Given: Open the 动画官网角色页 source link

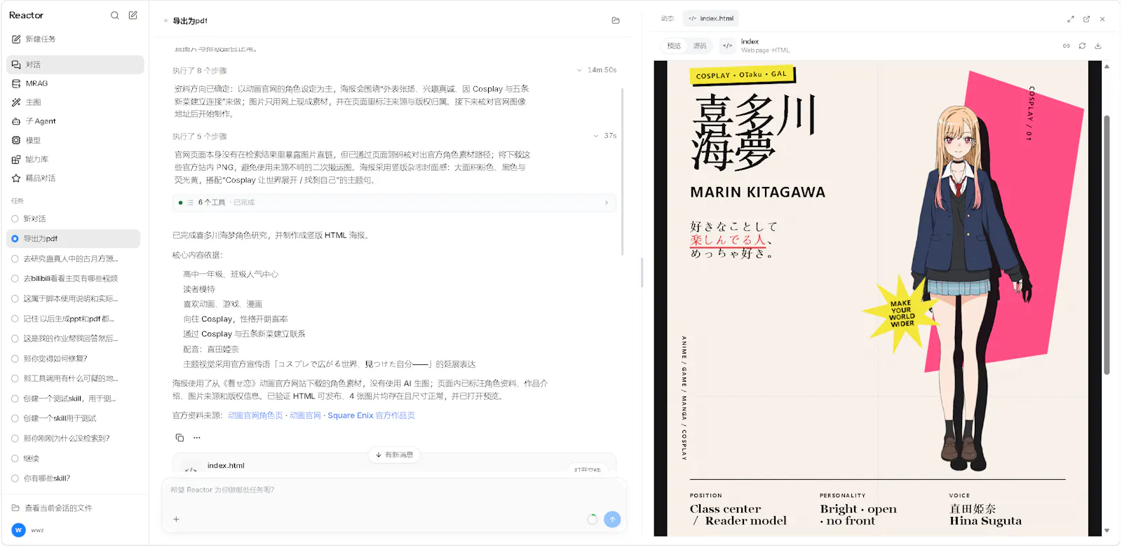Looking at the screenshot, I should (x=255, y=415).
